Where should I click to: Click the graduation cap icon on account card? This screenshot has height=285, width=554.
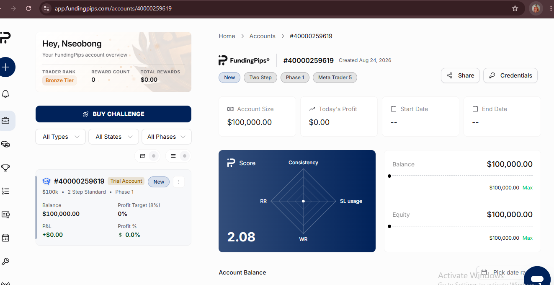46,181
